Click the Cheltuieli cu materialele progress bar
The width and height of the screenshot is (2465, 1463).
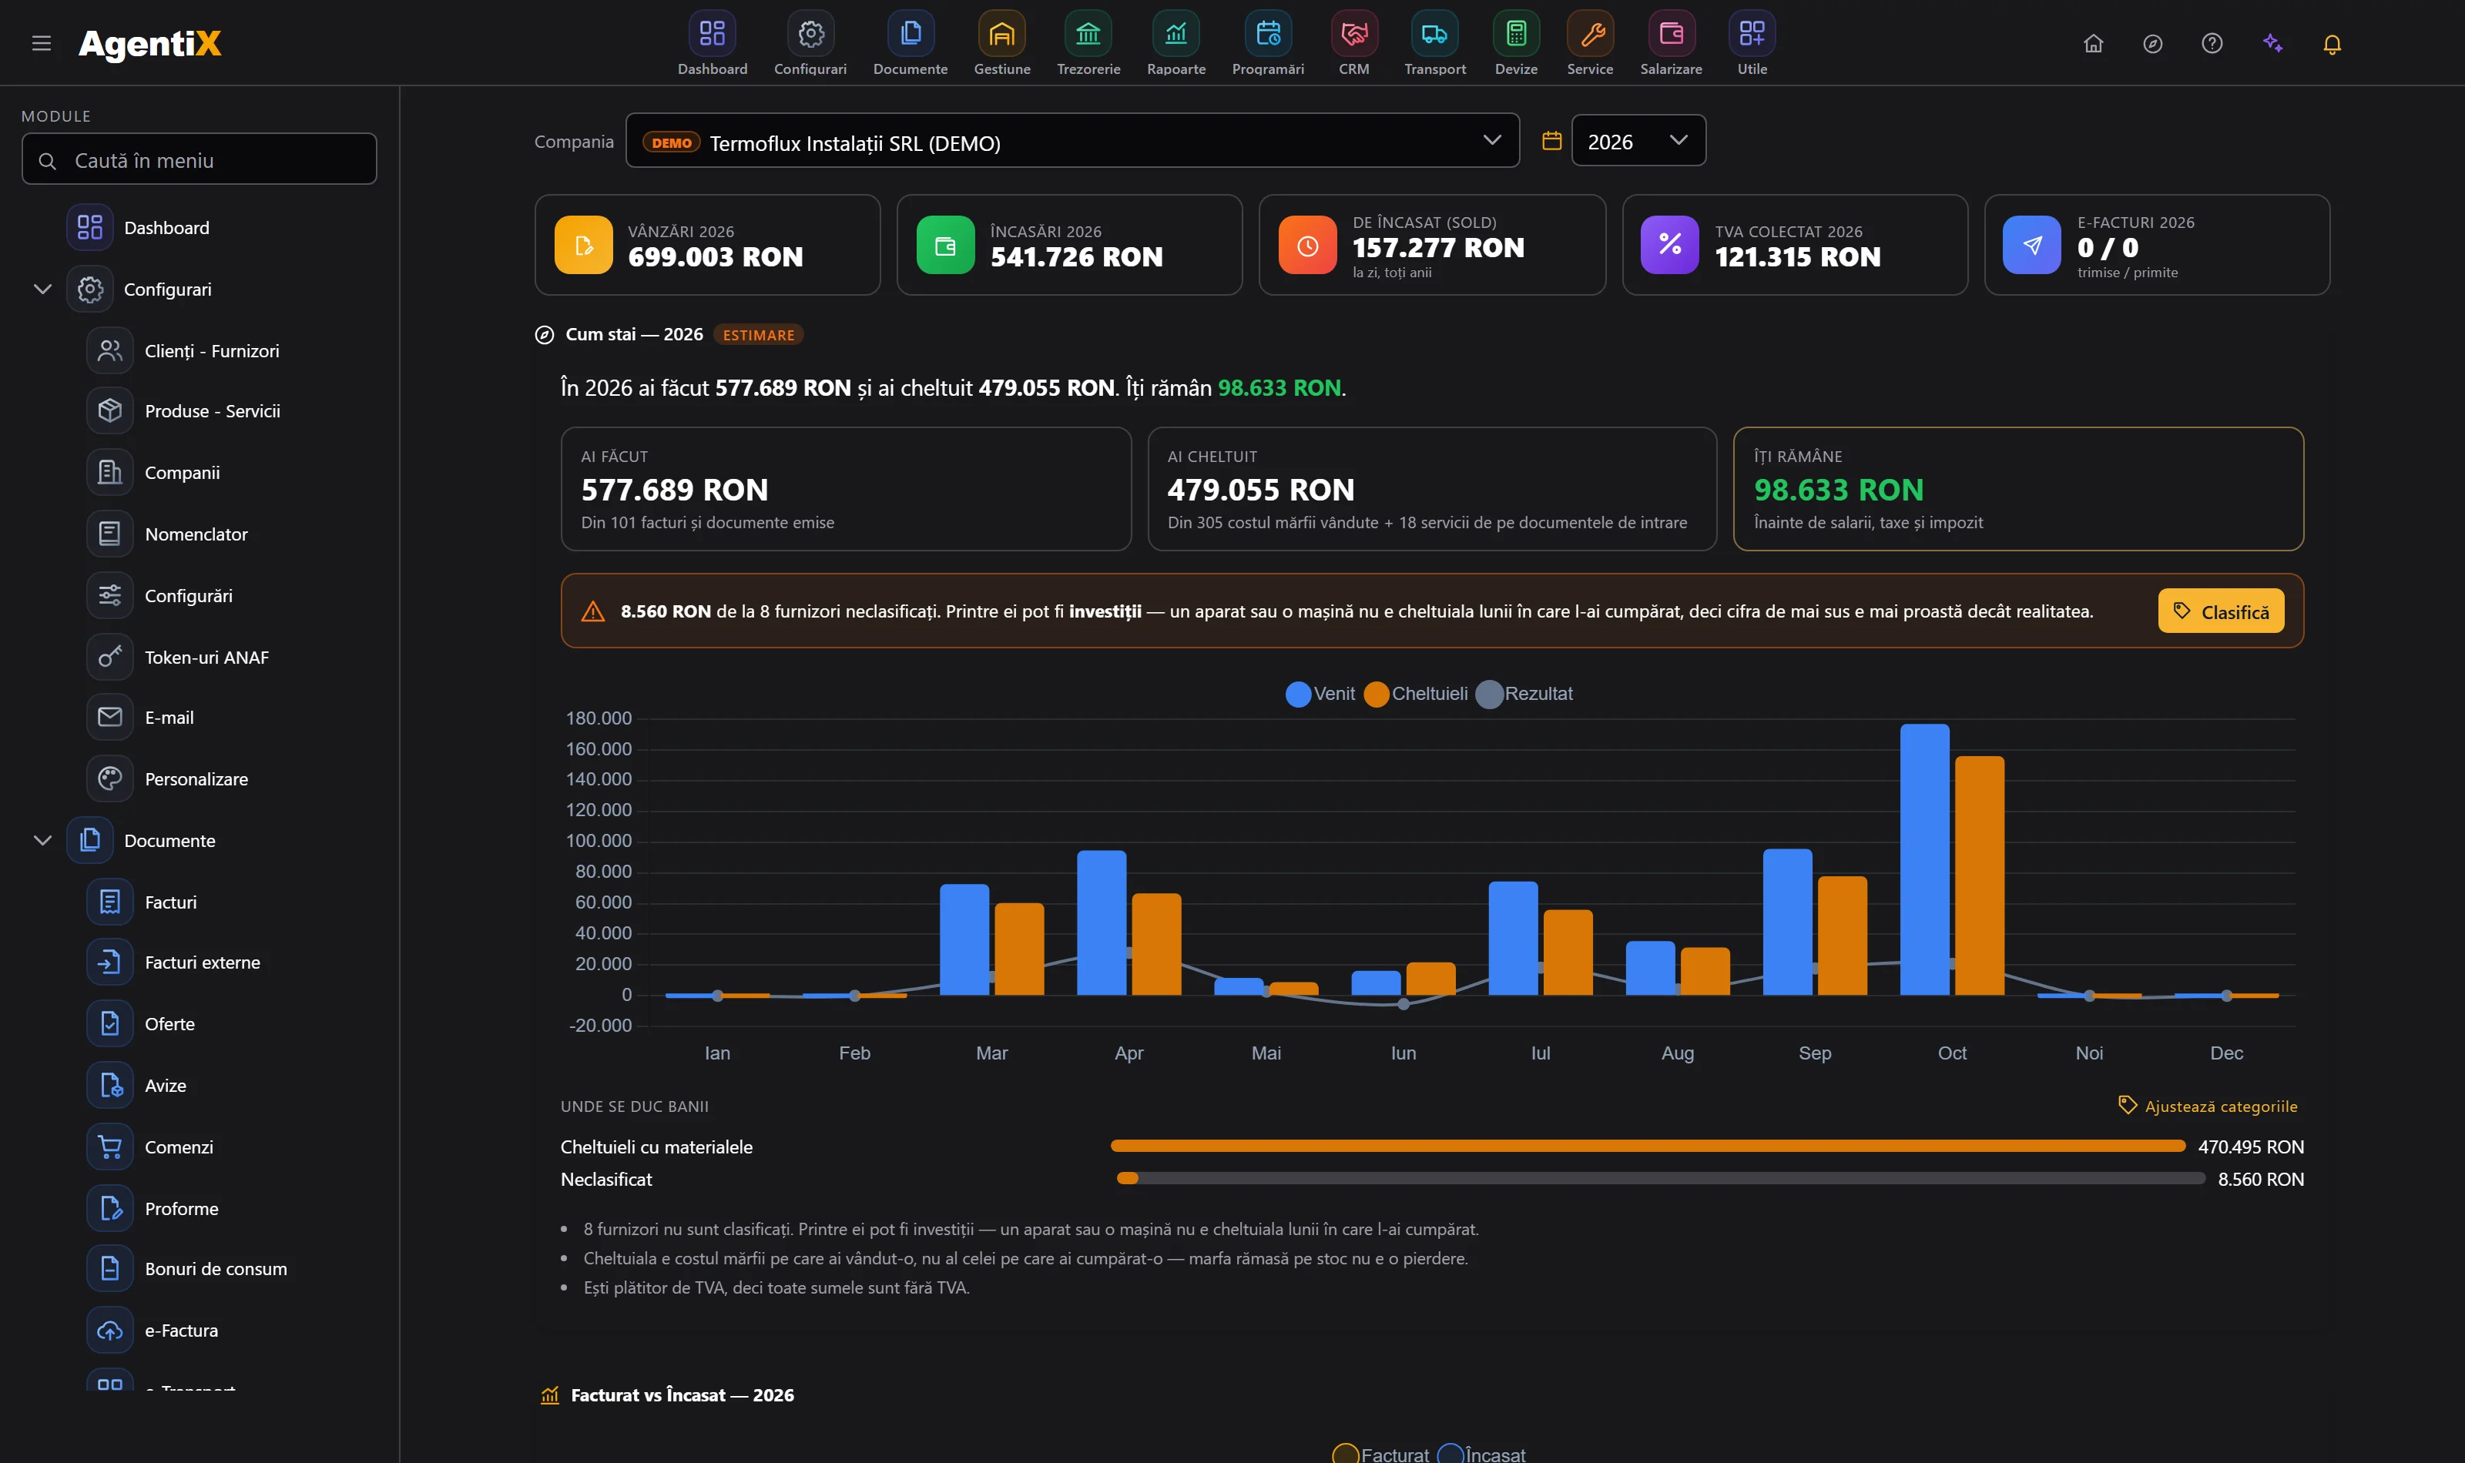click(x=1648, y=1146)
